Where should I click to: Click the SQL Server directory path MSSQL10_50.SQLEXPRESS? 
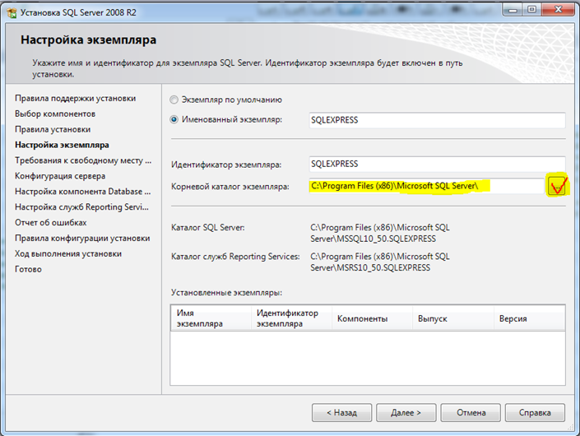click(x=380, y=233)
